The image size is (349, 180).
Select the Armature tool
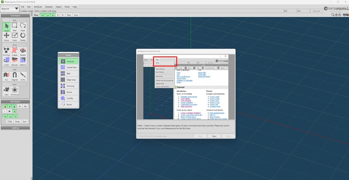[x=15, y=91]
